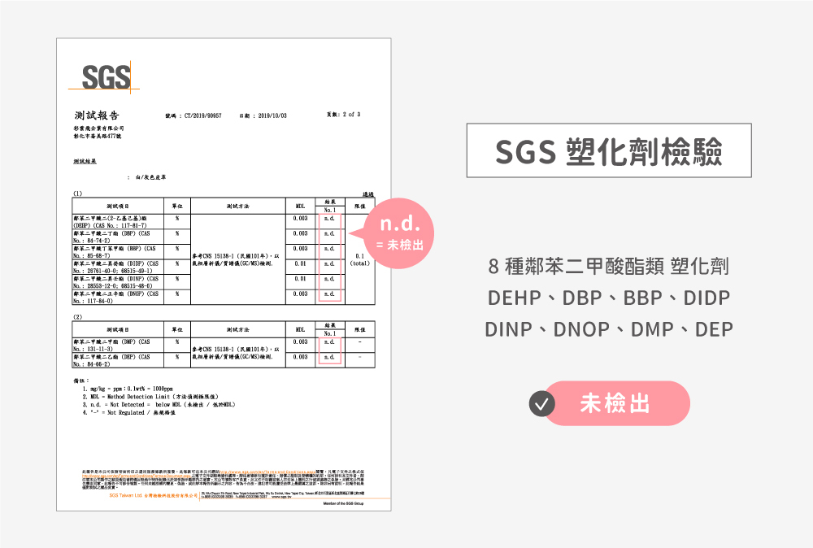Viewport: 813px width, 548px height.
Task: Click the DMP test item name cell
Action: coord(118,346)
